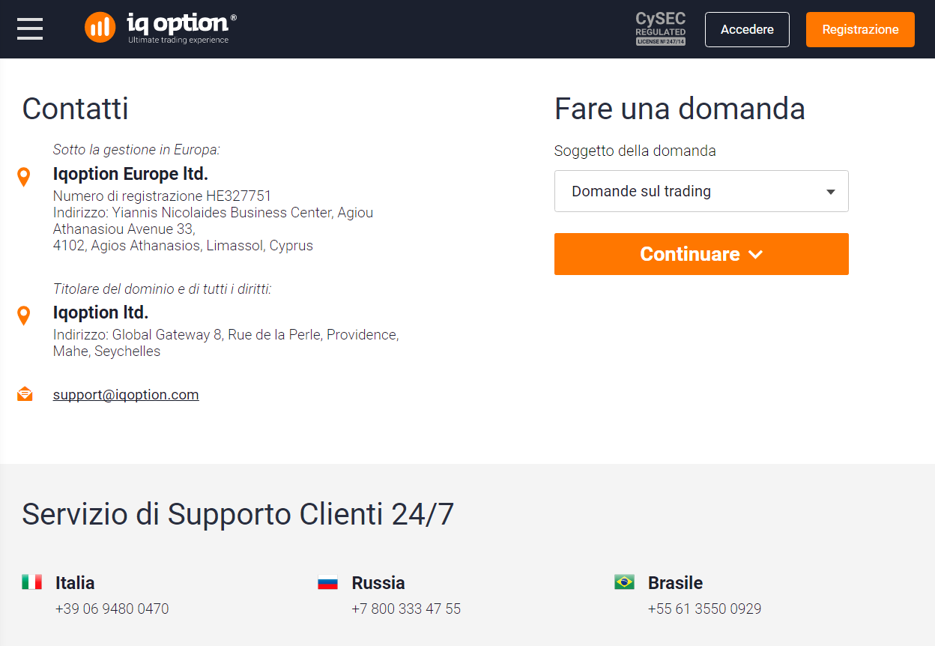Screen dimensions: 935x646
Task: Click the IQ Option logo
Action: [x=160, y=28]
